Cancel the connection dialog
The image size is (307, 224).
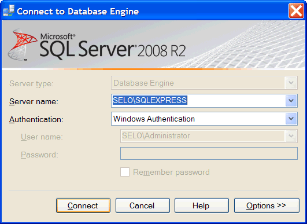point(143,205)
